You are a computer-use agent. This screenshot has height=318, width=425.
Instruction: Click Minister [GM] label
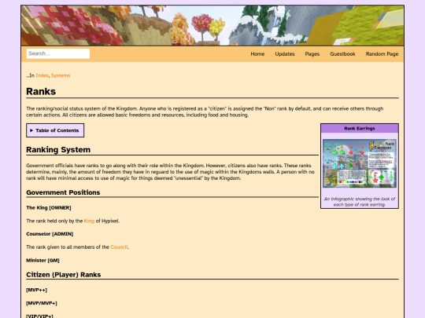point(42,260)
